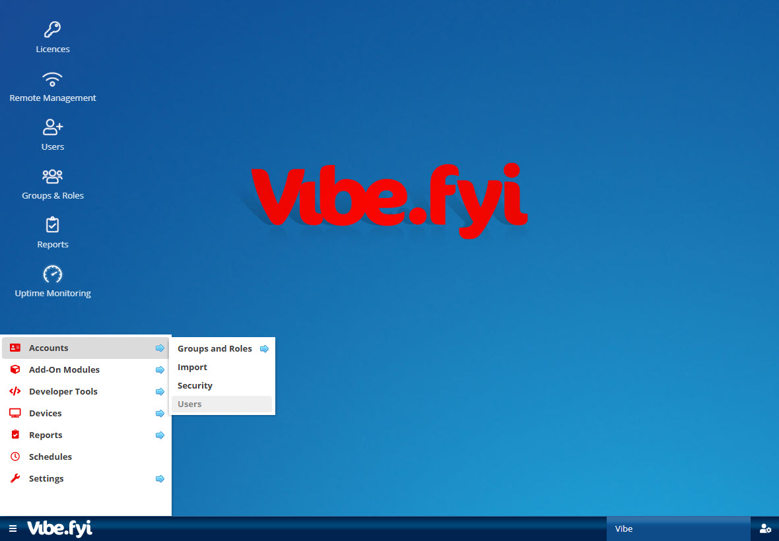This screenshot has width=779, height=541.
Task: Expand the Settings submenu arrow
Action: (x=160, y=479)
